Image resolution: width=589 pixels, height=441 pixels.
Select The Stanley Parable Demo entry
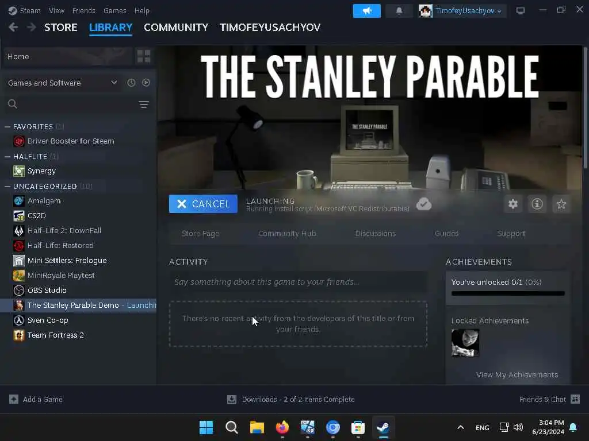coord(78,305)
